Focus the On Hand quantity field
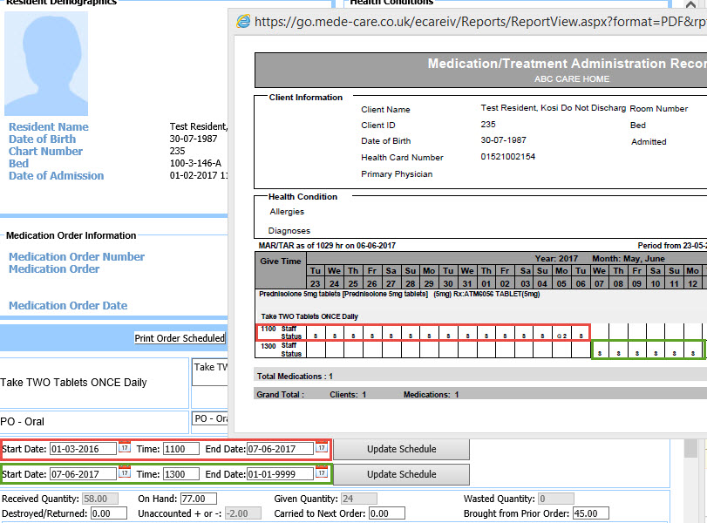 point(198,499)
